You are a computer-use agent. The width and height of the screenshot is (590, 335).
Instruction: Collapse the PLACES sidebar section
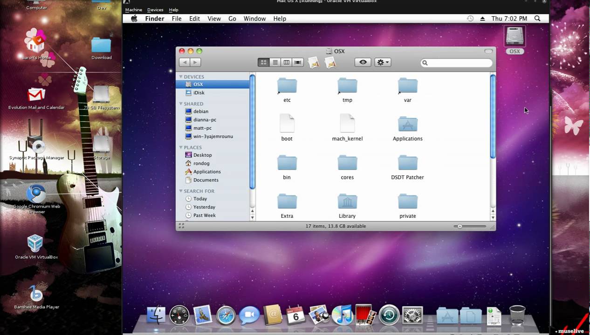coord(181,147)
